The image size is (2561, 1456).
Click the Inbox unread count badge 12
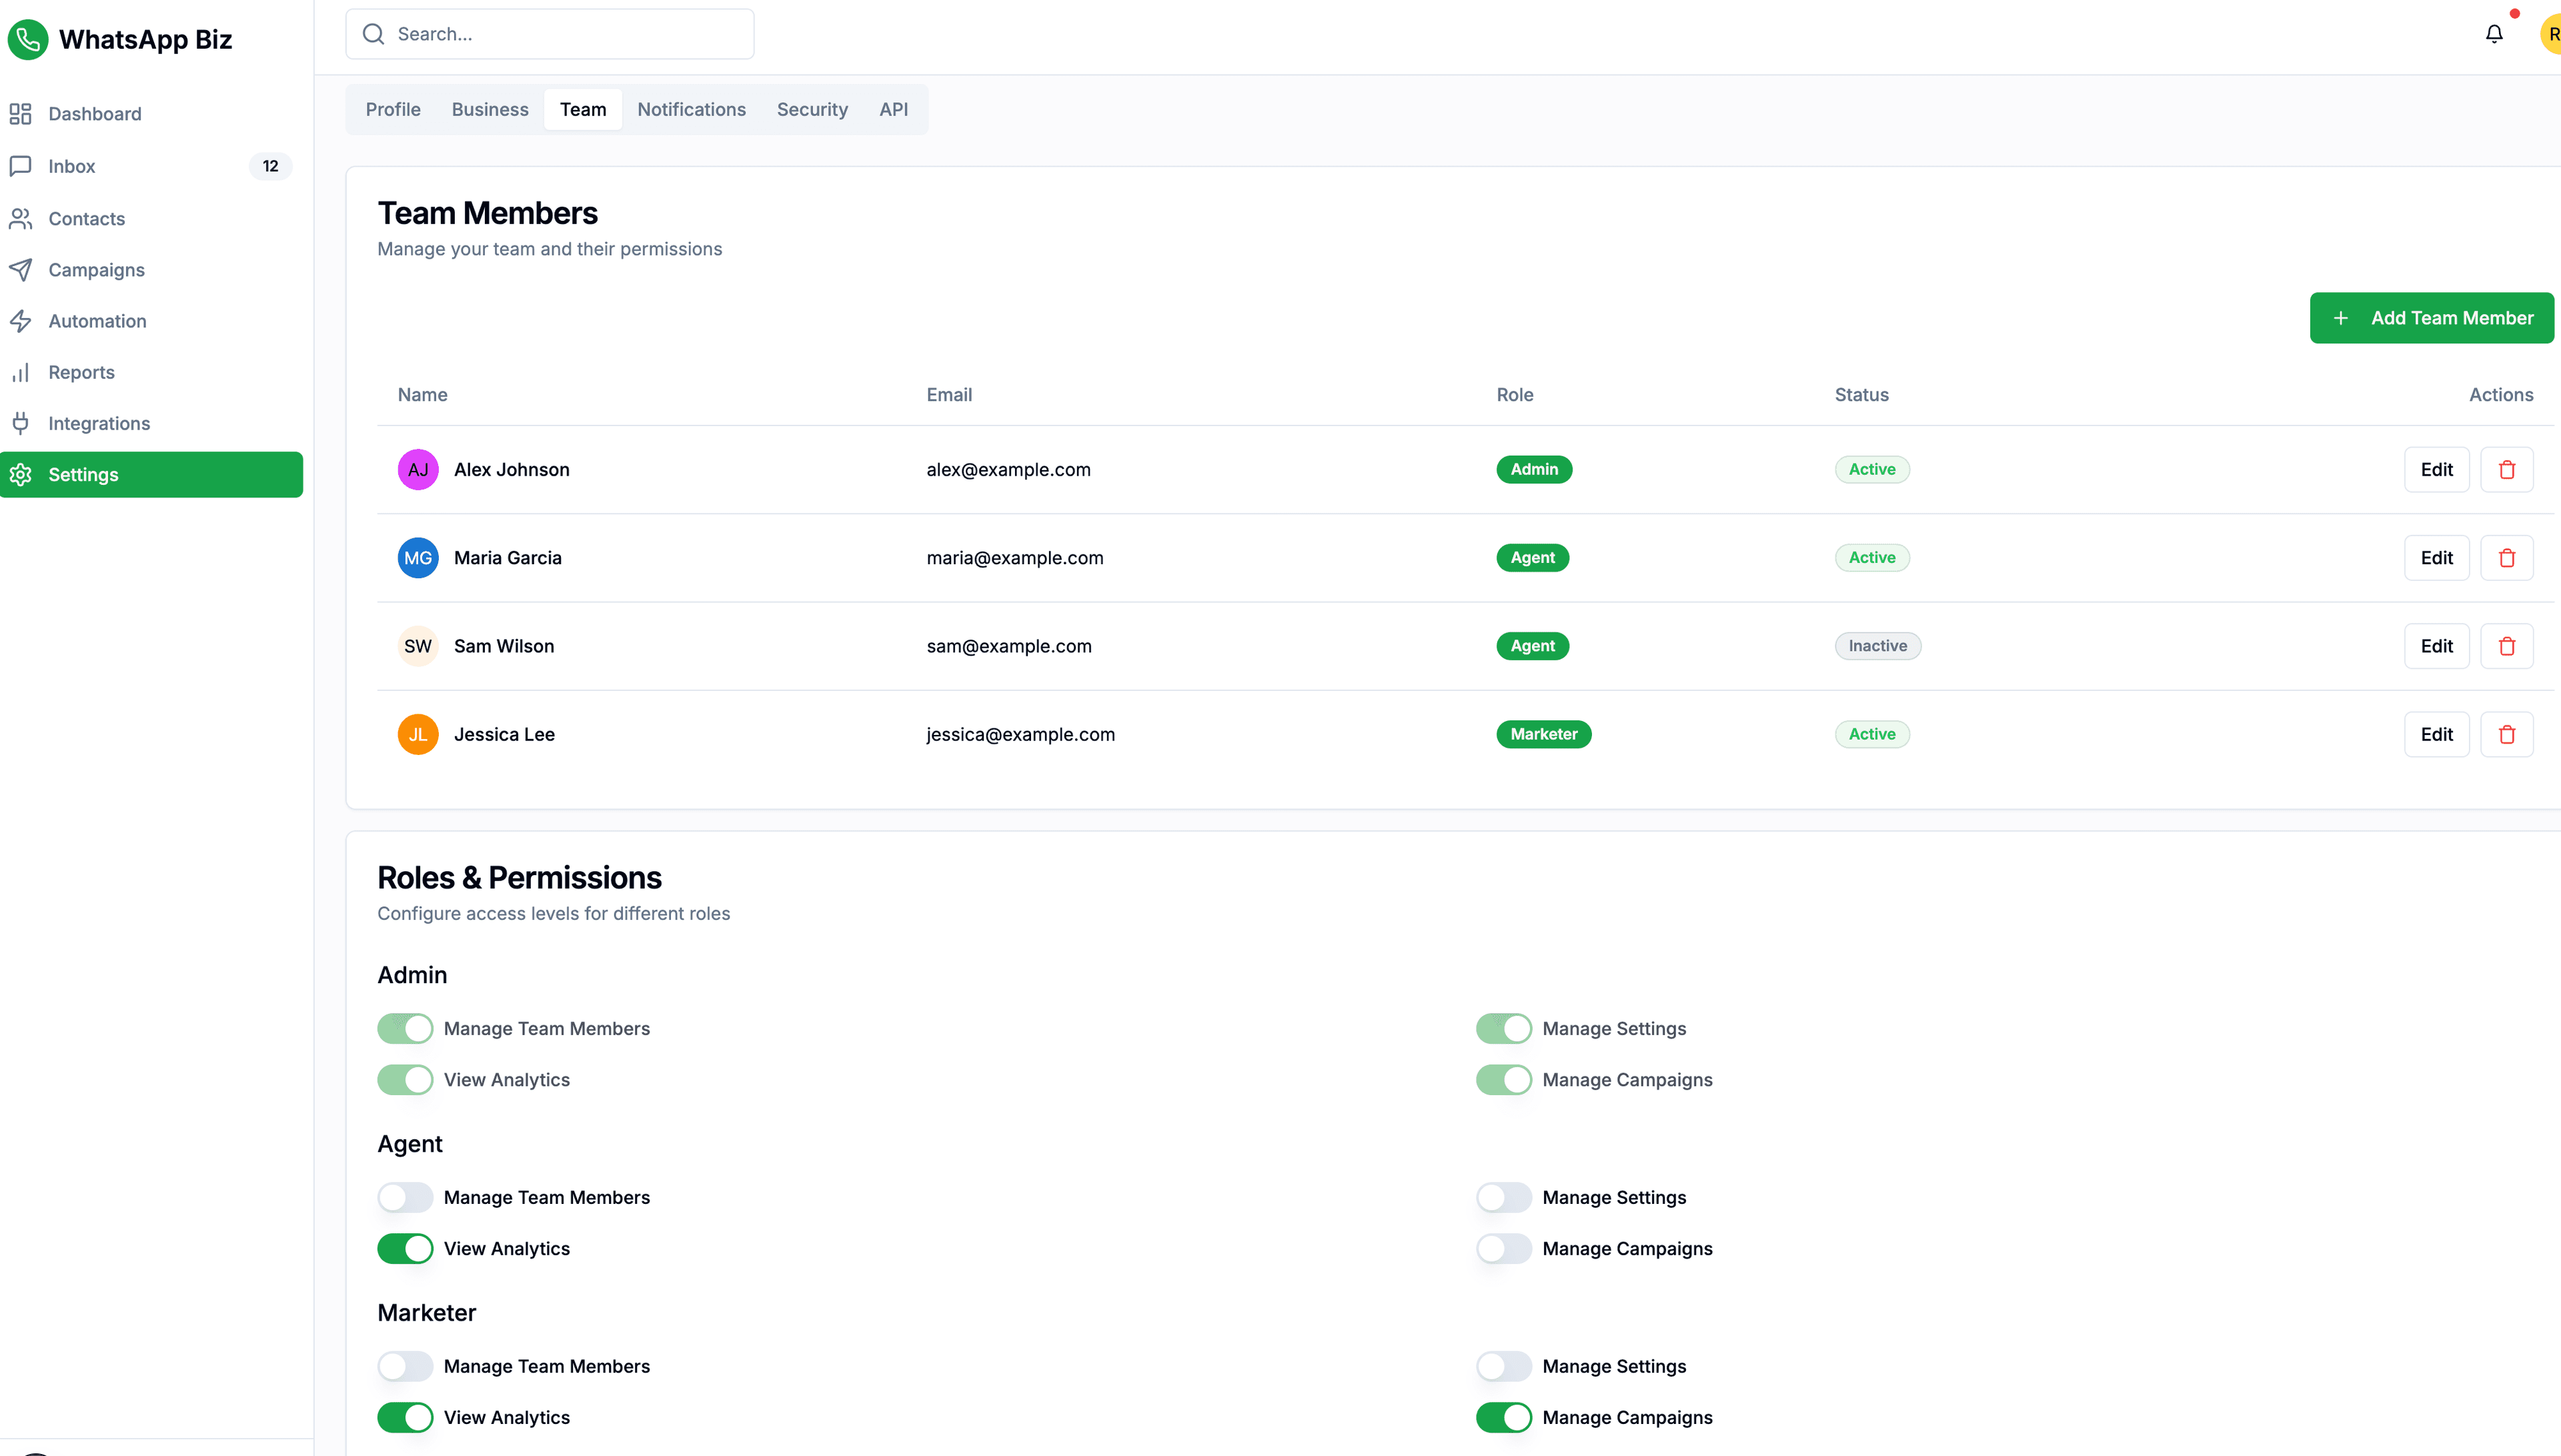(x=271, y=166)
